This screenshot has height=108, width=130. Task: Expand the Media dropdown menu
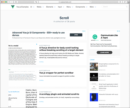[40, 7]
